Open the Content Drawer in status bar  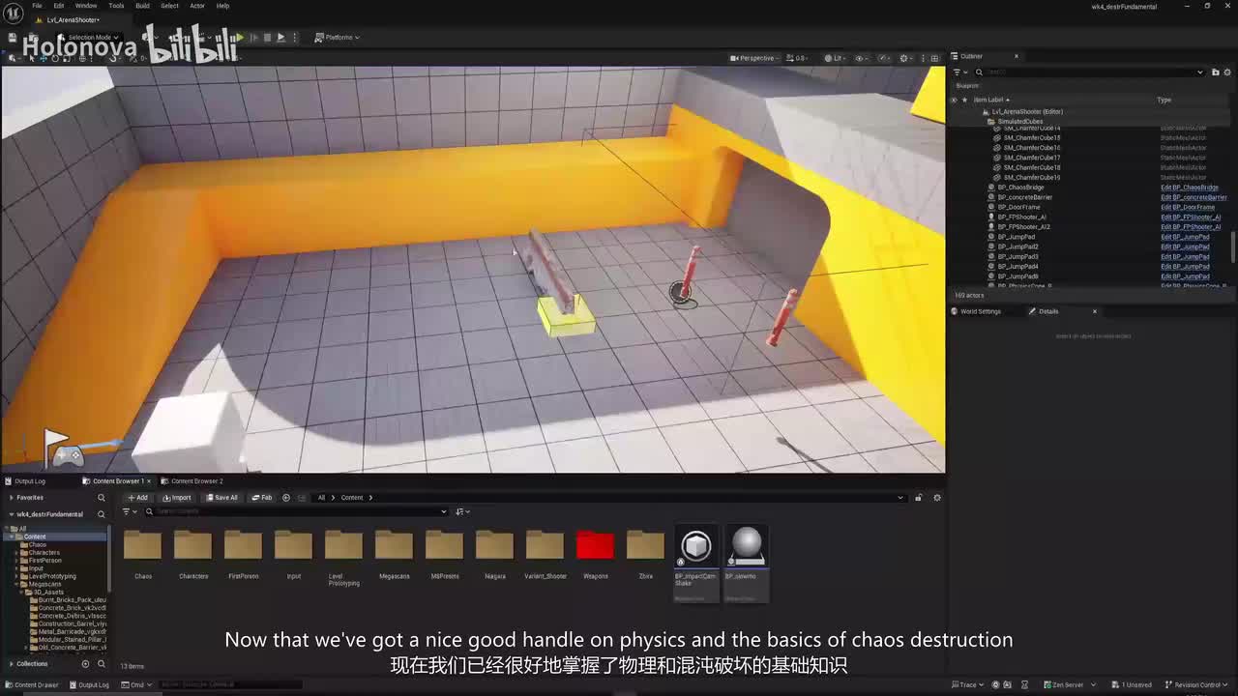32,684
